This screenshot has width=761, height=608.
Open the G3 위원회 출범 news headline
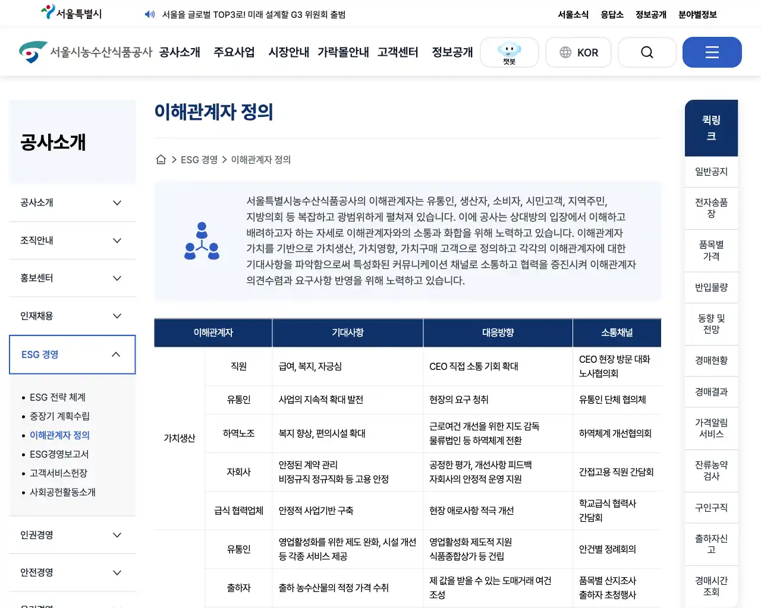tap(254, 14)
